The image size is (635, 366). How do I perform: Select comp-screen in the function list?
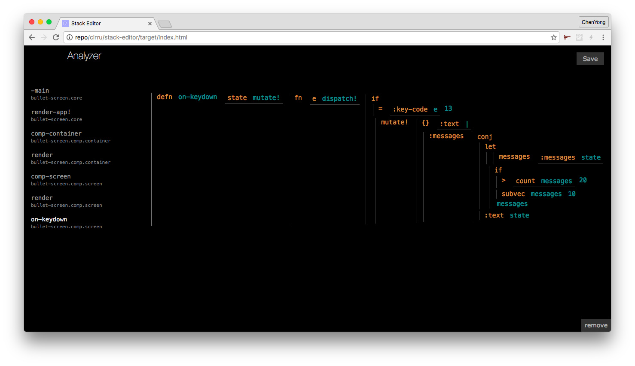click(x=51, y=176)
